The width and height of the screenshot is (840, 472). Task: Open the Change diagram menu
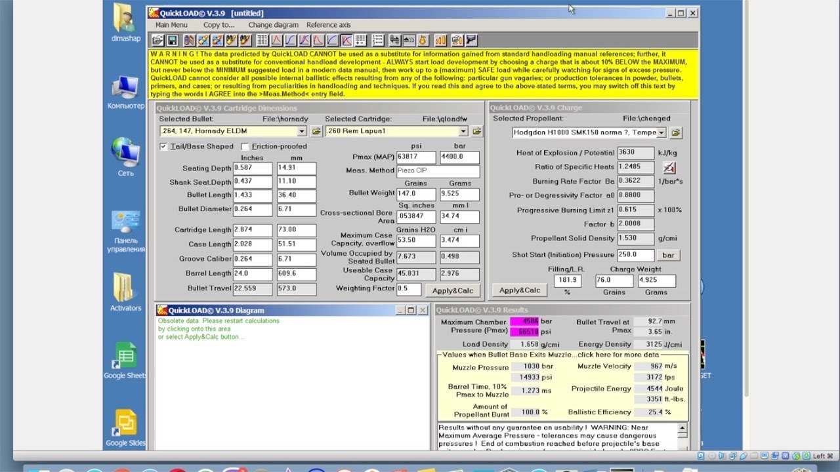(x=273, y=25)
